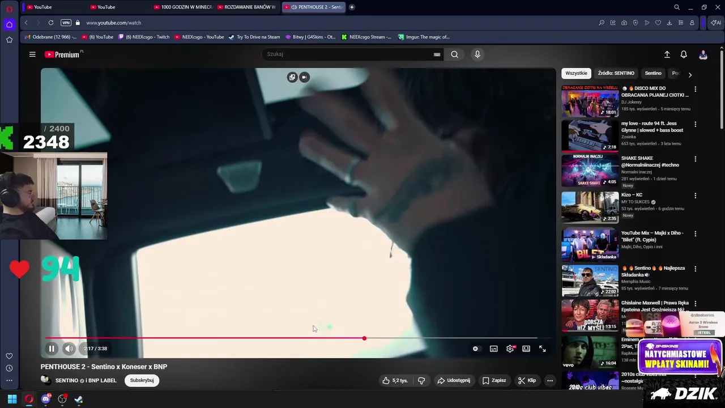Open options for Ghislaine Maxwell video
This screenshot has height=408, width=725.
[695, 304]
